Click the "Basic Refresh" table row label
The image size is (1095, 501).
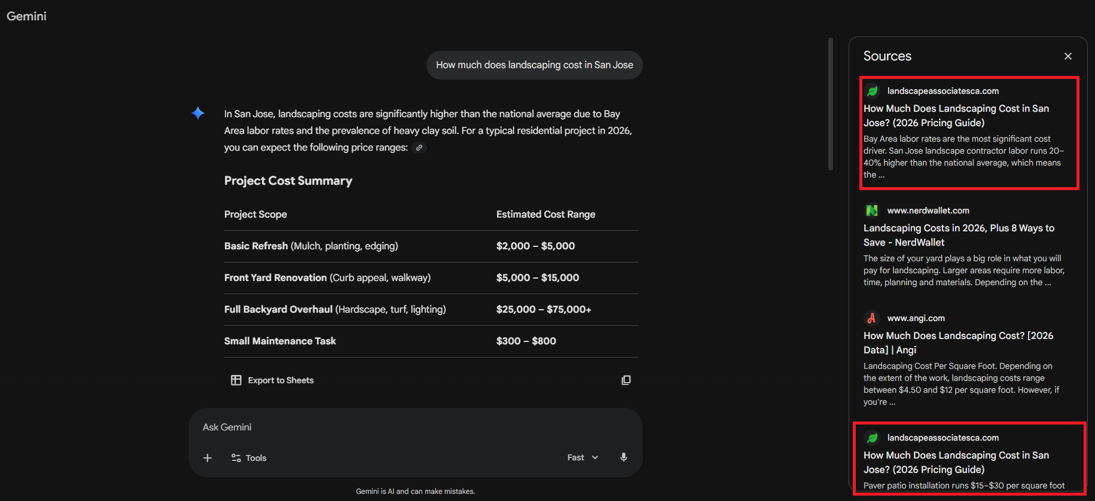[256, 246]
